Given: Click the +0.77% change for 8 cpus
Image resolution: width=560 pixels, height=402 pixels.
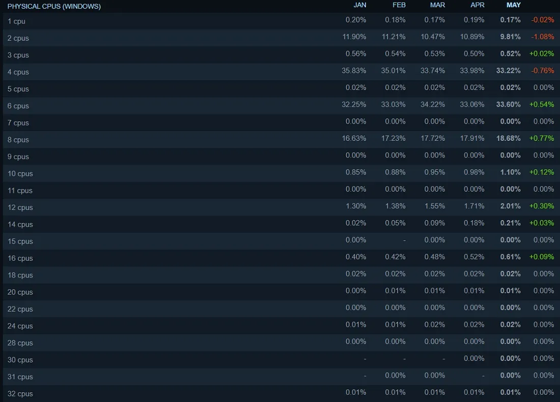Looking at the screenshot, I should [542, 138].
